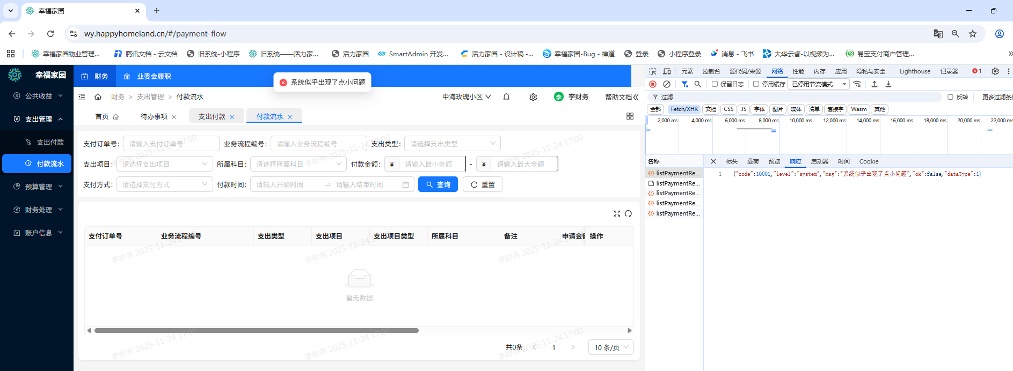Switch to the 支出付款 tab
This screenshot has width=1013, height=371.
point(212,116)
